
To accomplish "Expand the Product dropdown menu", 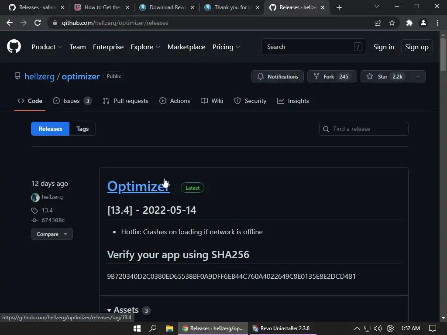I will (47, 47).
